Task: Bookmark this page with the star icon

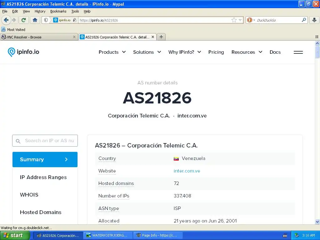Action: 234,20
